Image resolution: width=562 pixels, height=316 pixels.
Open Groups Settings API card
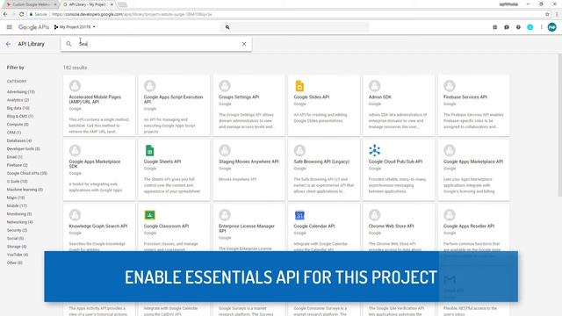(x=249, y=105)
